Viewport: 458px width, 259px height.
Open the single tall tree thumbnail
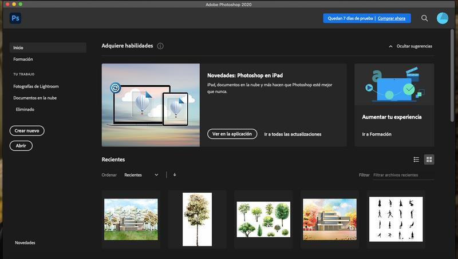click(197, 220)
